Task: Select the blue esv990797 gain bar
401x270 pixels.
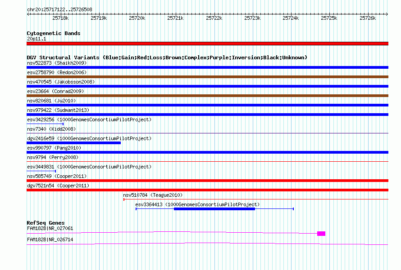Action: (207, 152)
